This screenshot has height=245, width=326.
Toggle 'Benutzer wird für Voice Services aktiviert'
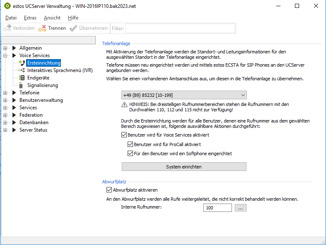(x=124, y=135)
